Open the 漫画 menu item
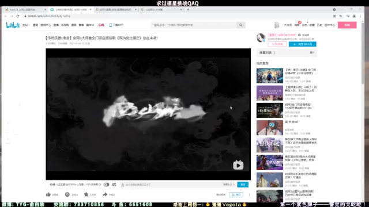Screen dimensions: 369x207 tap(74, 25)
